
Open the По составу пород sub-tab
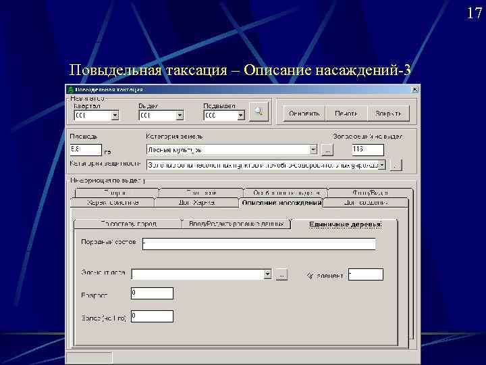pos(128,224)
